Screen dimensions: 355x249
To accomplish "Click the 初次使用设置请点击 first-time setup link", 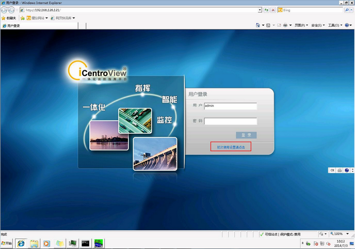I will 231,147.
